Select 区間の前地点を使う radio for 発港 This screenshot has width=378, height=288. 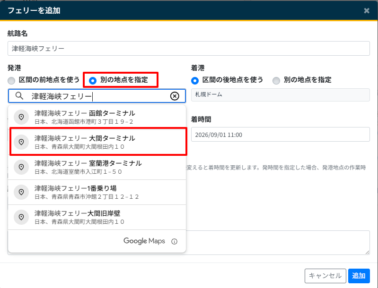point(11,80)
